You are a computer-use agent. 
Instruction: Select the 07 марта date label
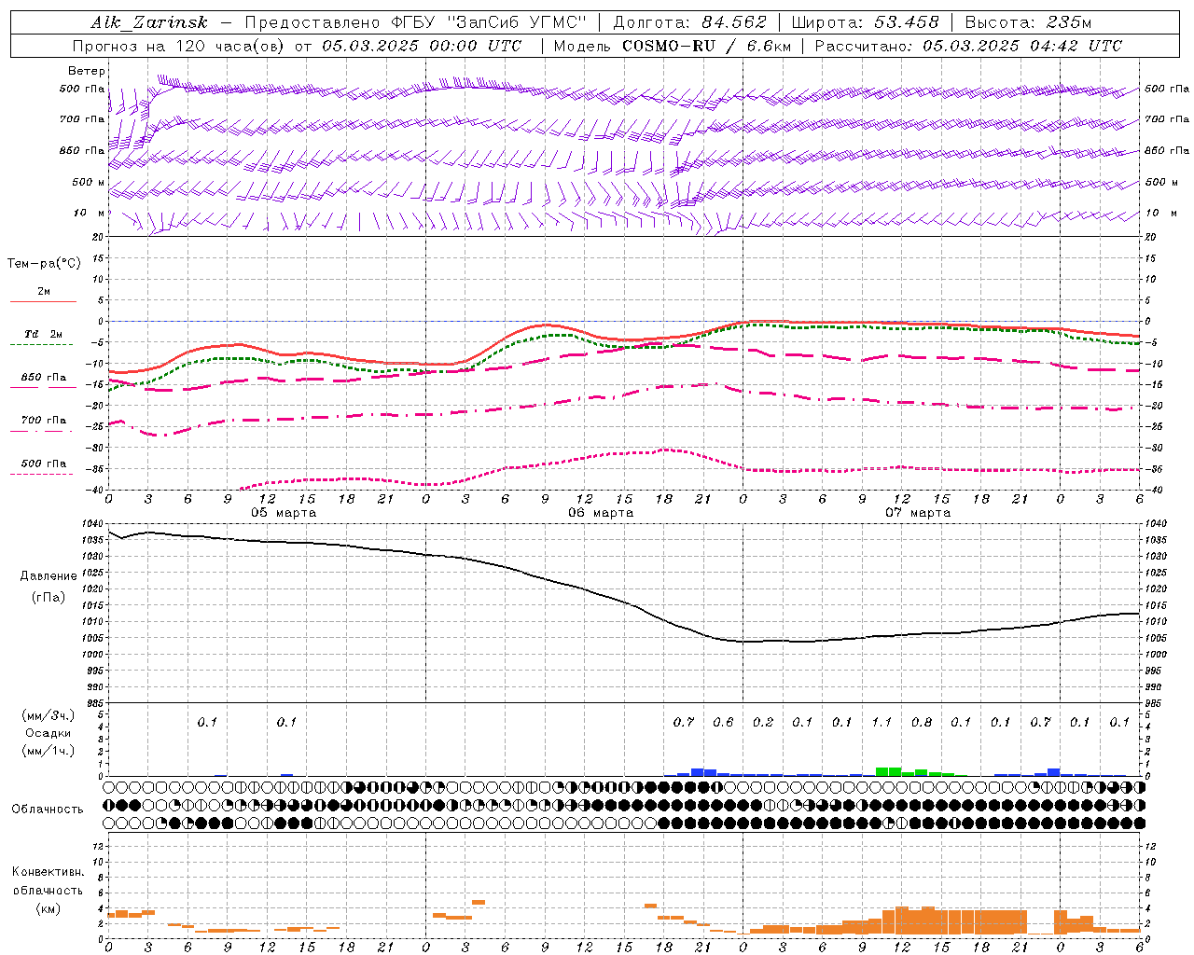pyautogui.click(x=918, y=513)
